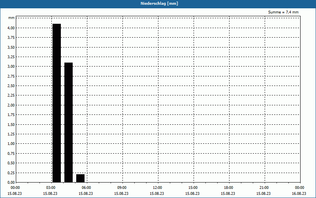Click the 3,25 y-axis label
The height and width of the screenshot is (198, 316).
11,57
